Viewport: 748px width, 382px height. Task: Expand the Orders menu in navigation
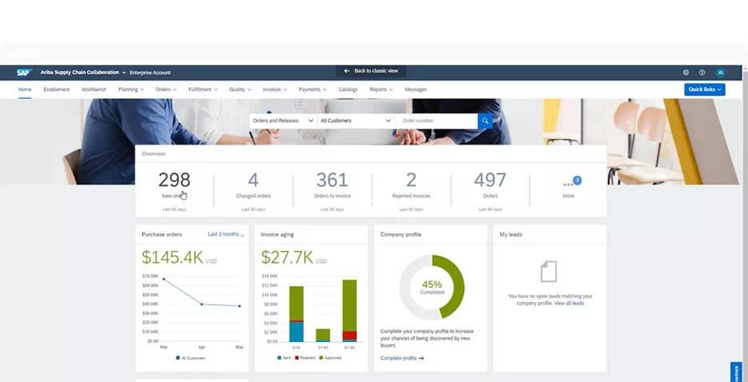coord(166,90)
